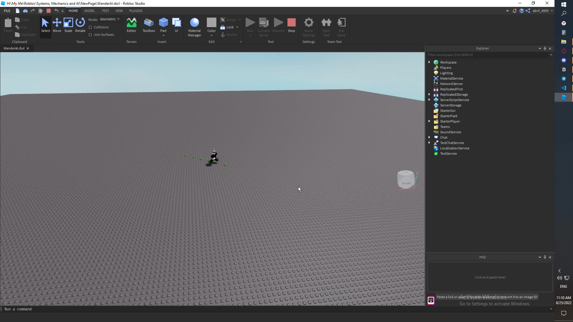Open Visual Studio Code from the taskbar
Screen dimensions: 573x322
pyautogui.click(x=564, y=88)
